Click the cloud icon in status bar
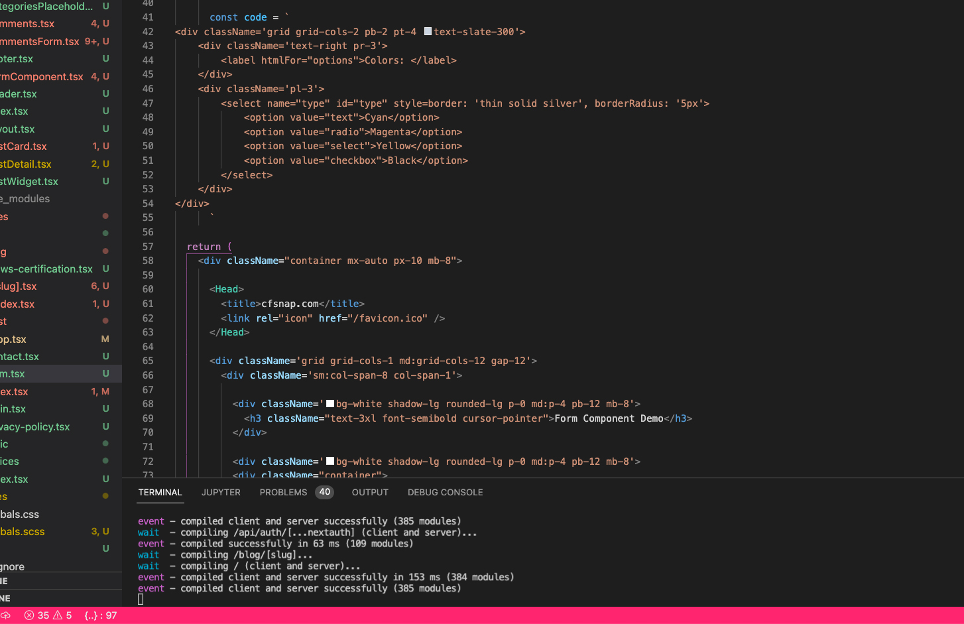 [5, 615]
